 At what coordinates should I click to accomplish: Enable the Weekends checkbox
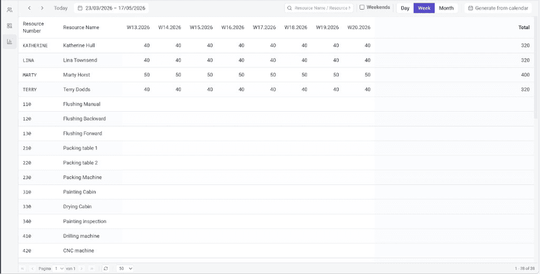pyautogui.click(x=362, y=7)
